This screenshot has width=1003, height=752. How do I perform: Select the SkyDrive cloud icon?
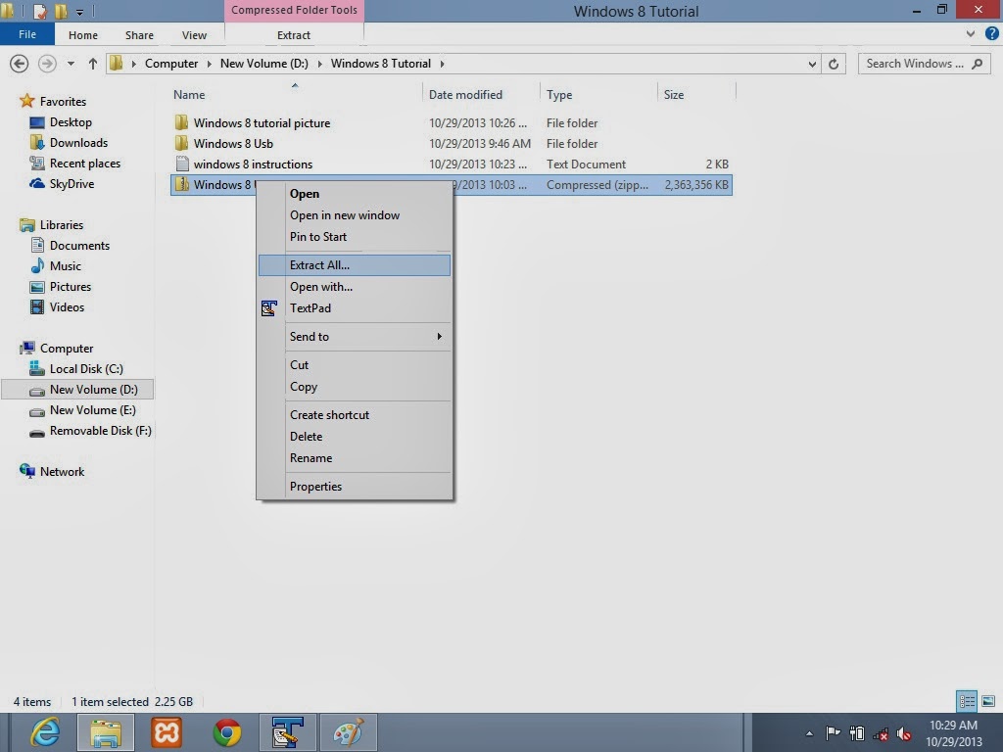coord(37,183)
